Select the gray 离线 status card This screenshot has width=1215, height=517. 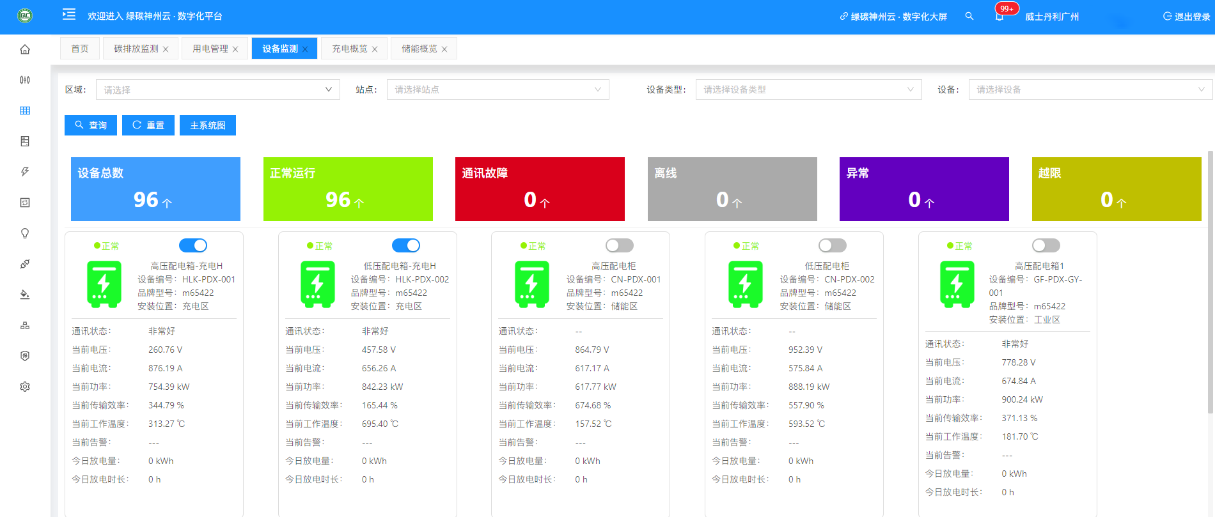pyautogui.click(x=732, y=189)
